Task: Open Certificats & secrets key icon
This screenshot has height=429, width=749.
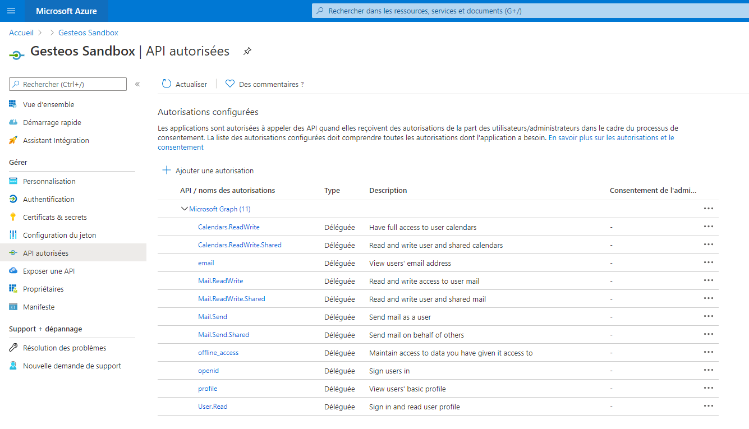Action: point(13,217)
